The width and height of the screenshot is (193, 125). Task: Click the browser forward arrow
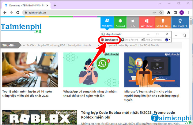[x=11, y=13]
